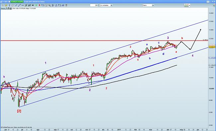Viewport: 216px width, 131px height.
Task: Select the vertical line drawing tool
Action: (x=10, y=5)
